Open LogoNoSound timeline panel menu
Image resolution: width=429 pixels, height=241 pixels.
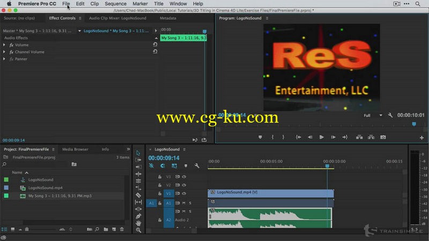click(184, 149)
